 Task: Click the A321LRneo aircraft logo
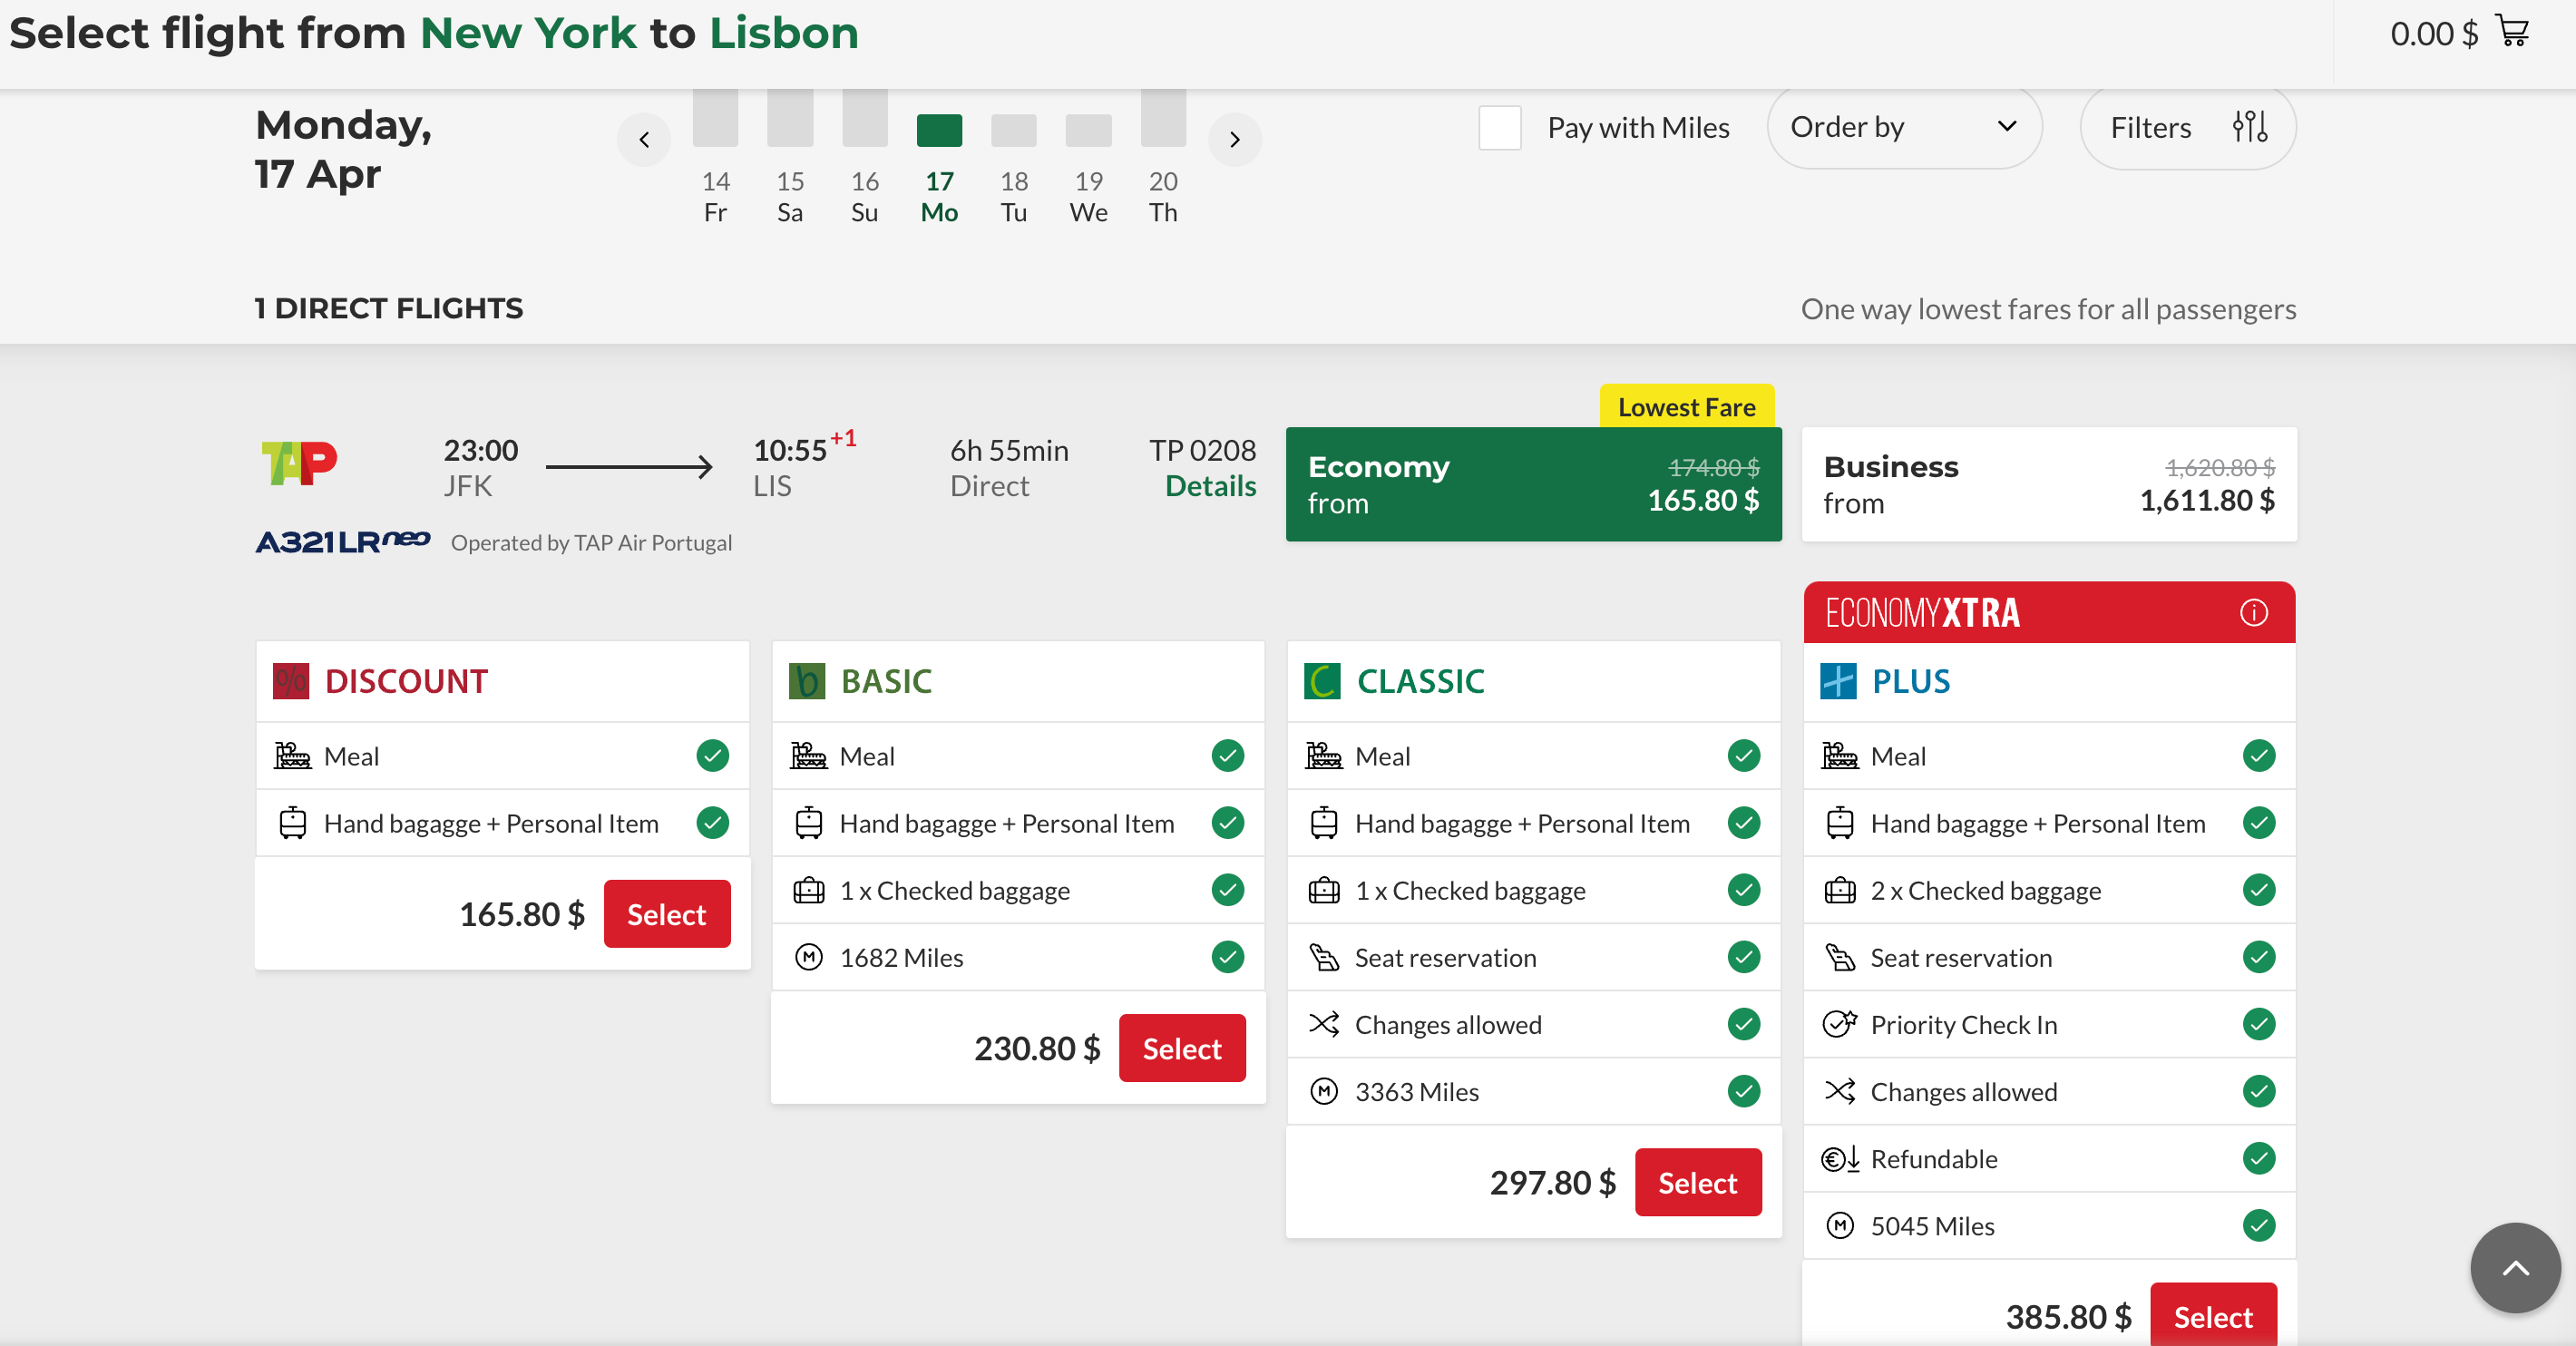(x=342, y=542)
